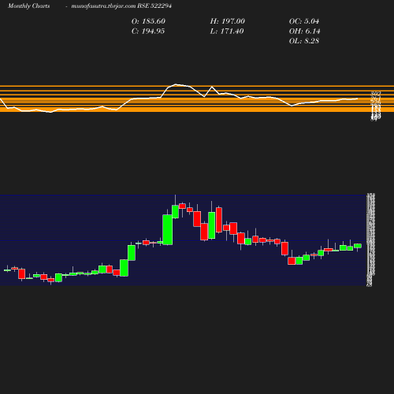
Task: Click the 'OH: 6.14' reading
Action: click(305, 32)
